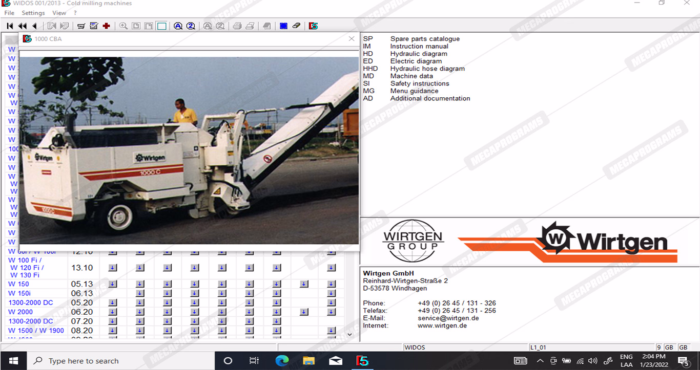Image resolution: width=700 pixels, height=370 pixels.
Task: Open the W 150 machine link
Action: (x=18, y=284)
